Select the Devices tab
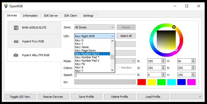 [12, 15]
